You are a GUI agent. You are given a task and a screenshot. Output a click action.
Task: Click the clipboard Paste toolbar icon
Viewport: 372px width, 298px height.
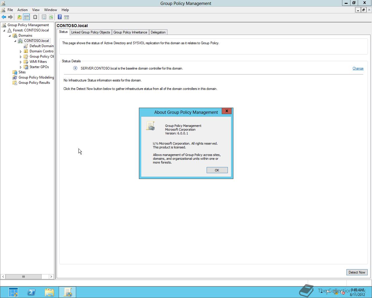click(35, 17)
